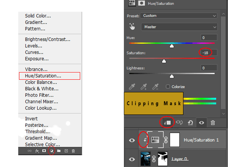Click the adjustment icon in Properties header
228x167 pixels.
tap(132, 3)
